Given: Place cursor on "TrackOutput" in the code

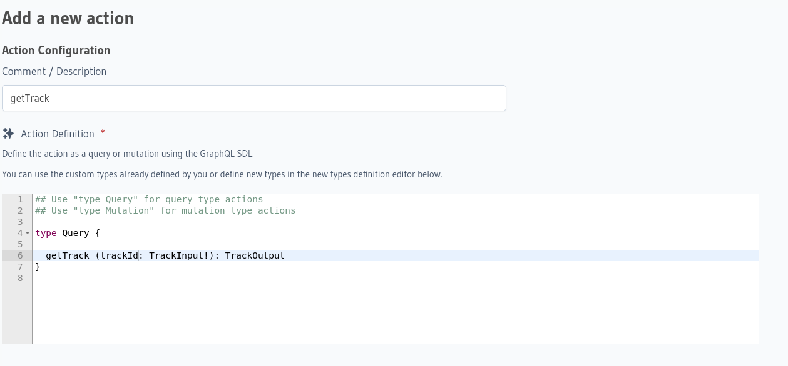Looking at the screenshot, I should (x=255, y=255).
